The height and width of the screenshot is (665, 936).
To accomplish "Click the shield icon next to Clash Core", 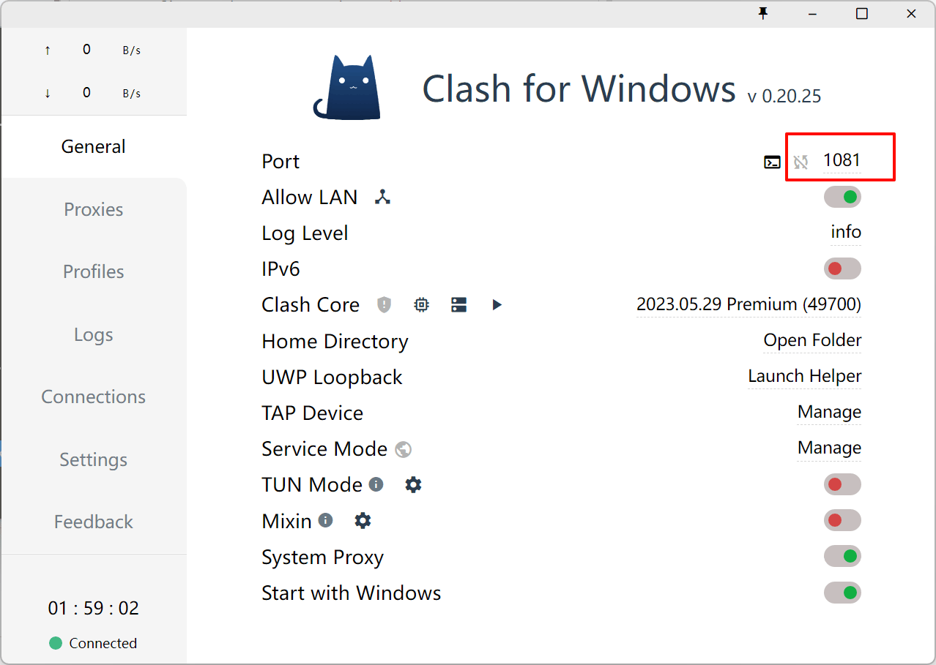I will click(x=385, y=305).
